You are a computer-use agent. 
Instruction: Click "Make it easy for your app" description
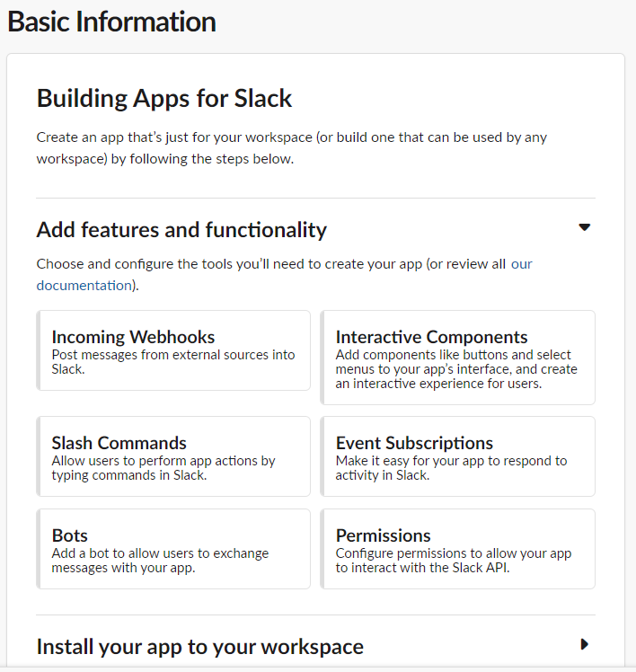(451, 467)
